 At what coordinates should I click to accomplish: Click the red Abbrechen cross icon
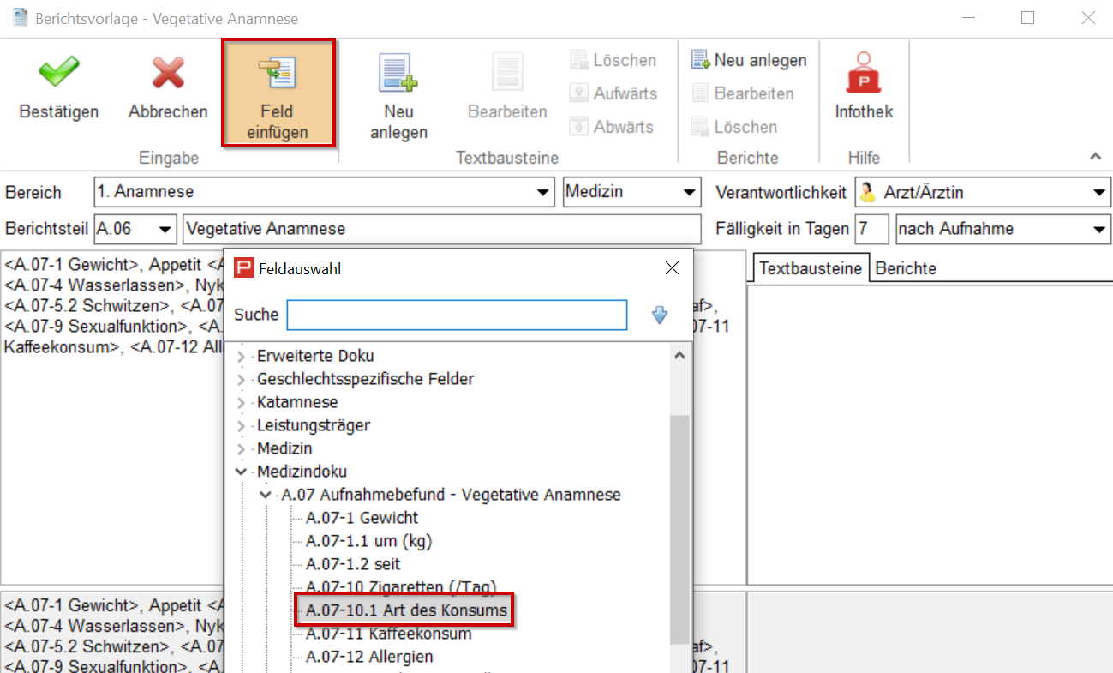(168, 74)
